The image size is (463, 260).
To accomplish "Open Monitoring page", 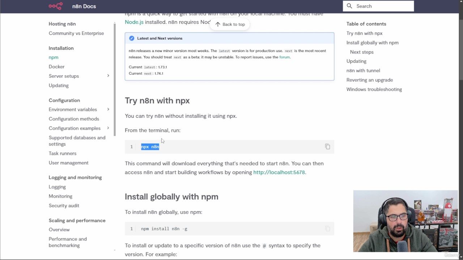I will pyautogui.click(x=60, y=196).
